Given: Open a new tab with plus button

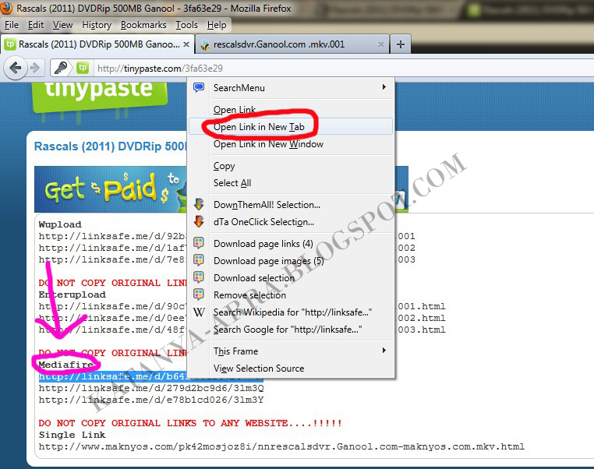Looking at the screenshot, I should click(x=401, y=44).
